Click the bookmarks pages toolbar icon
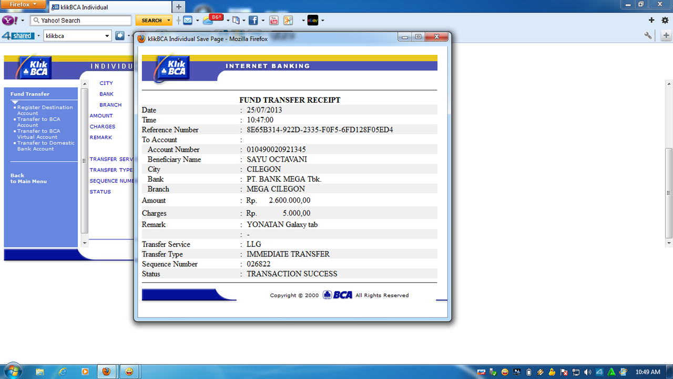673x379 pixels. click(236, 21)
